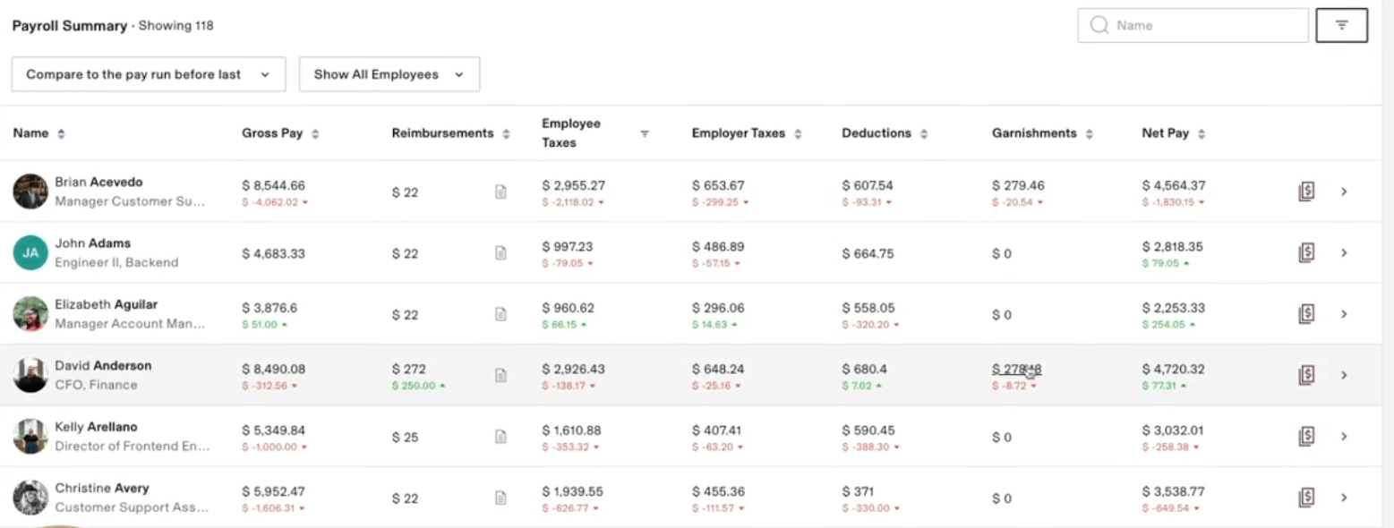Filter the Employee Taxes column
The height and width of the screenshot is (528, 1394).
[644, 133]
